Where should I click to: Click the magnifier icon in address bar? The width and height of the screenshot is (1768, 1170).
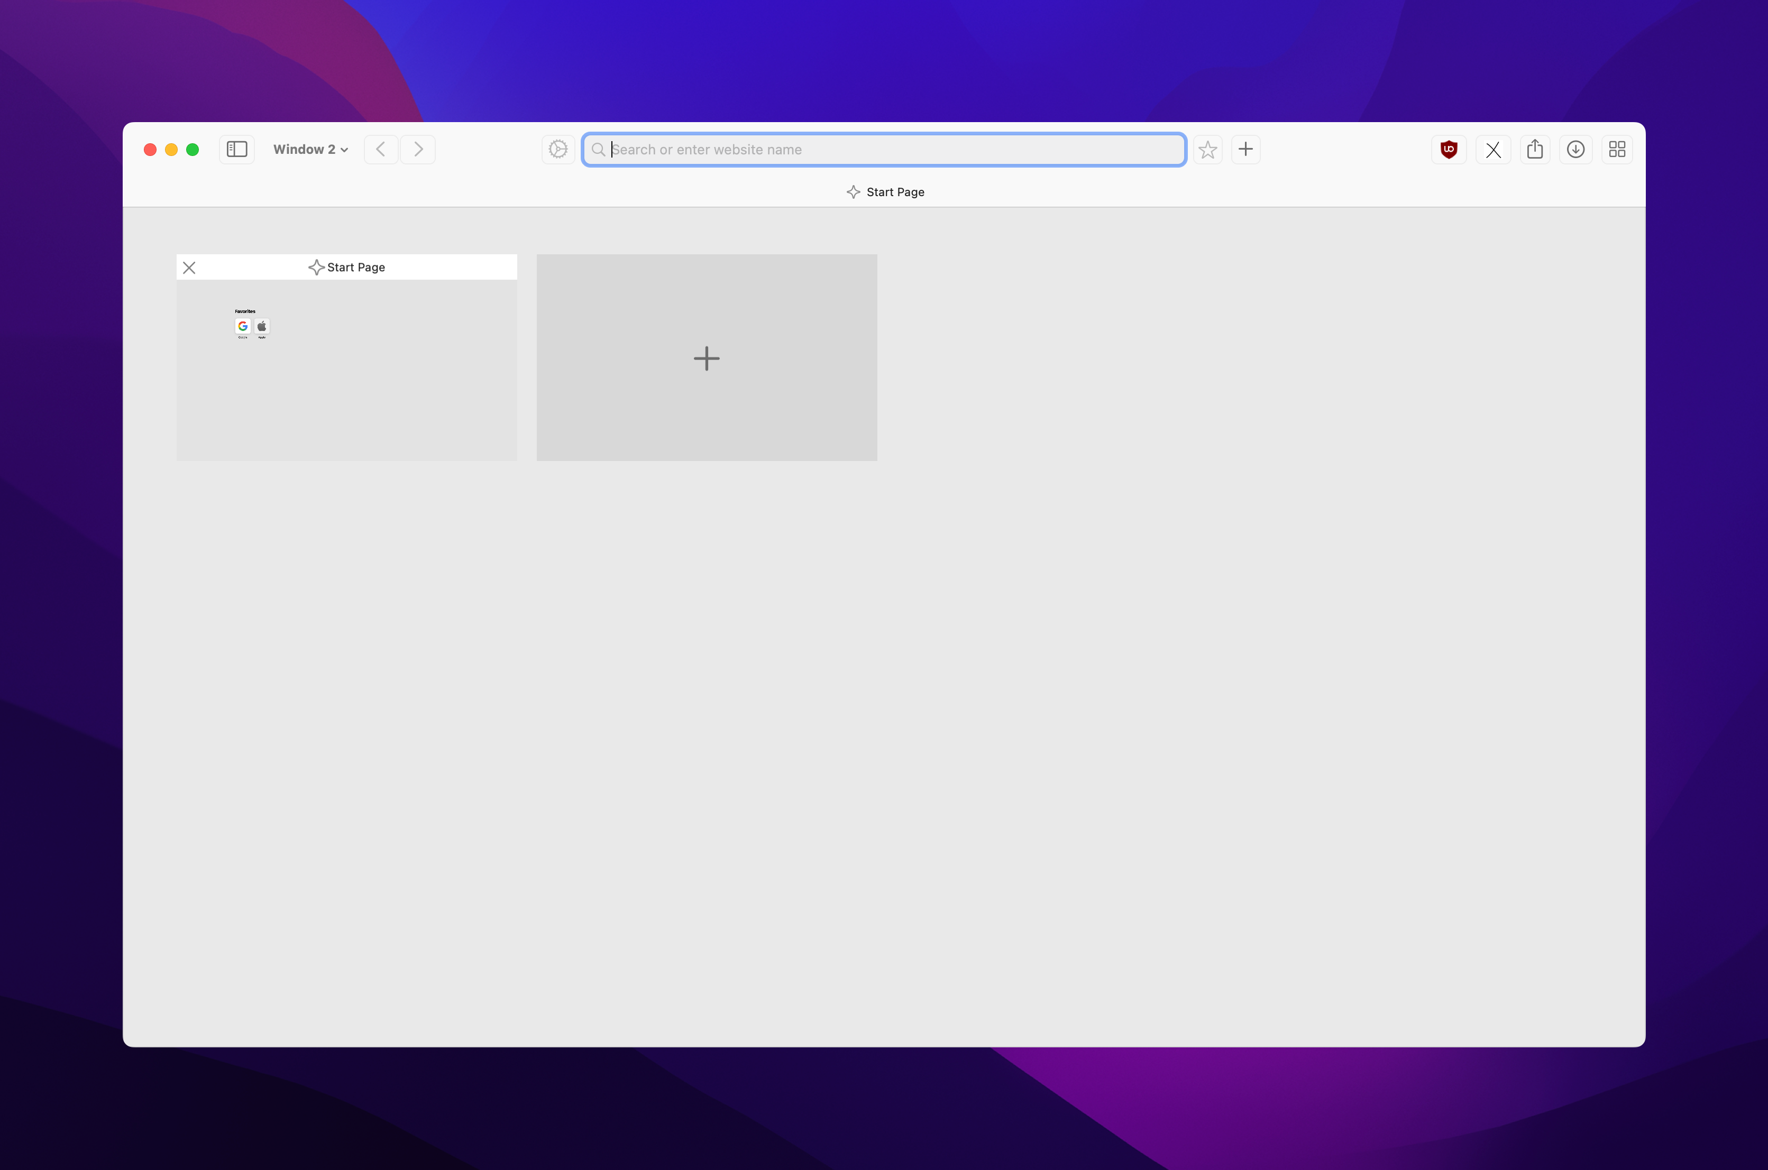(598, 149)
